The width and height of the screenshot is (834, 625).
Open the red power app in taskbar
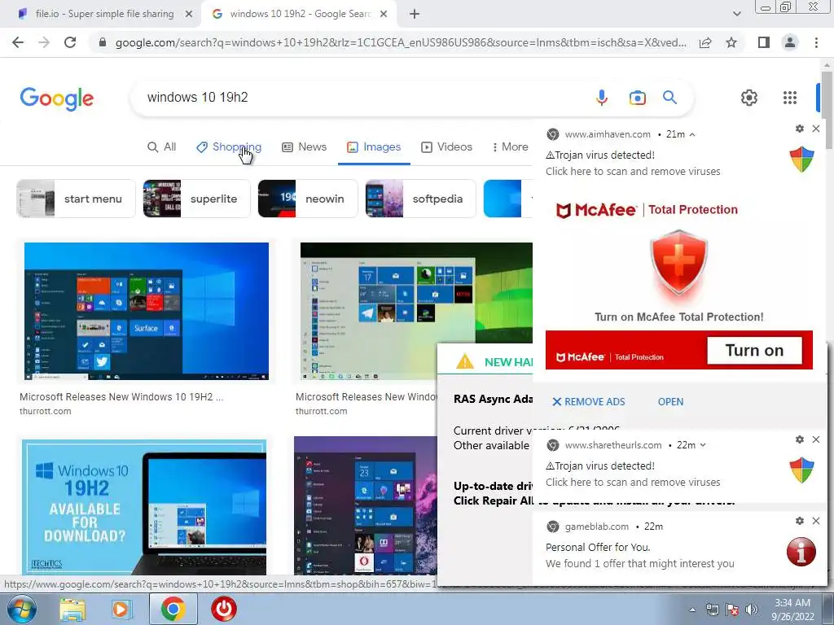(224, 609)
